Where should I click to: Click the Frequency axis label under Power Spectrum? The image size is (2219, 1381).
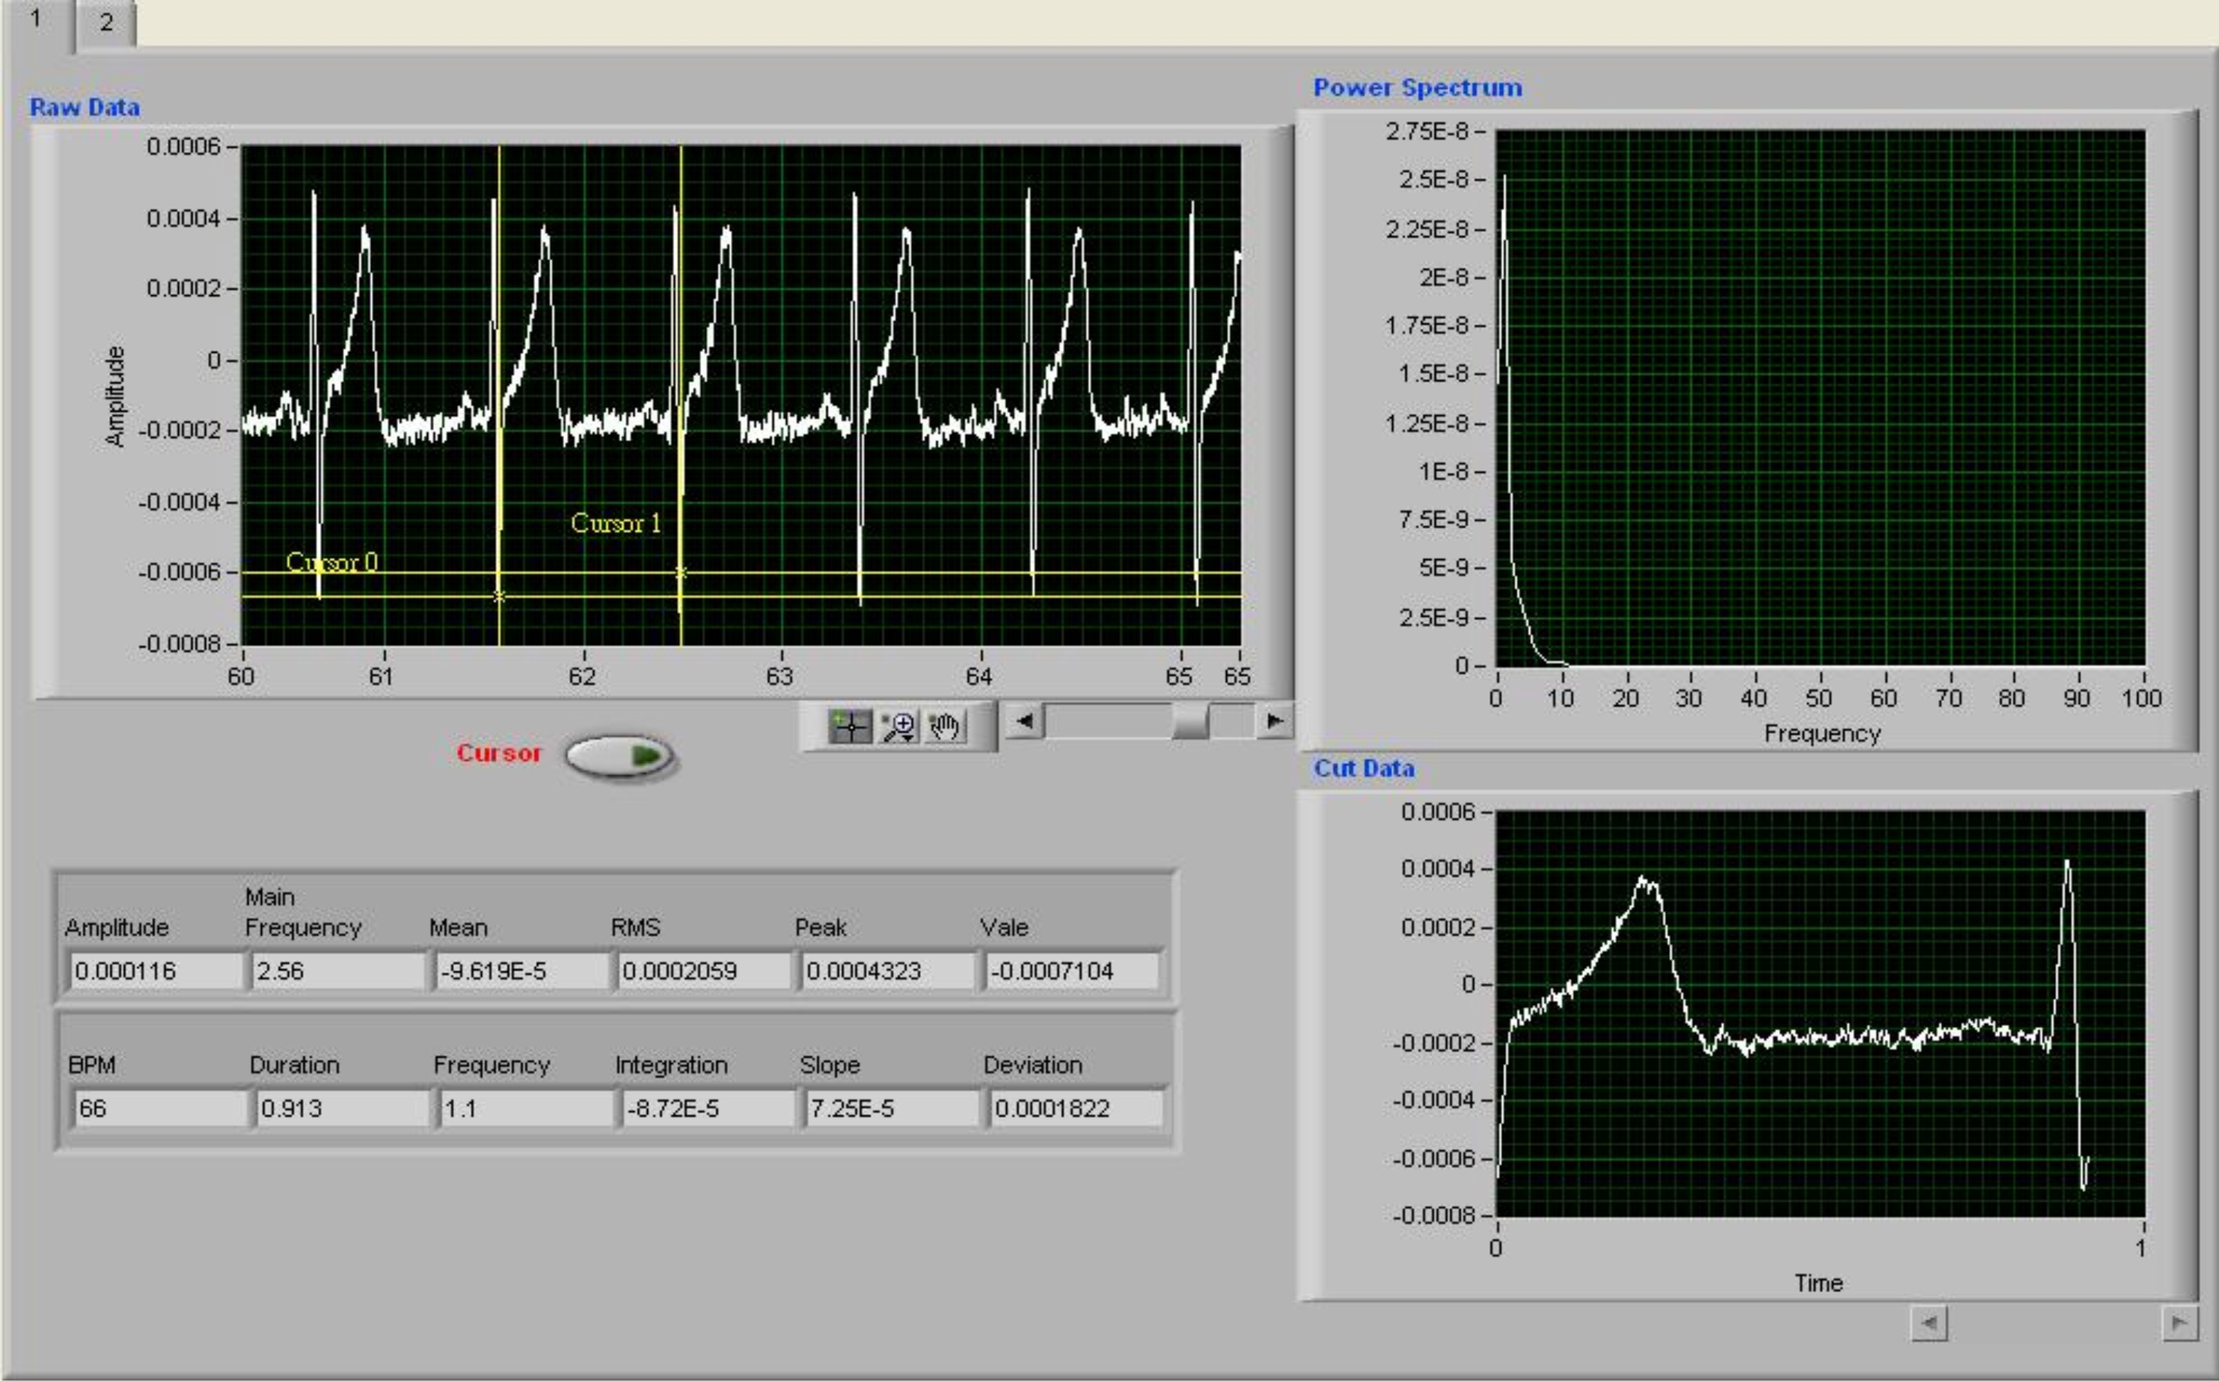tap(1822, 733)
